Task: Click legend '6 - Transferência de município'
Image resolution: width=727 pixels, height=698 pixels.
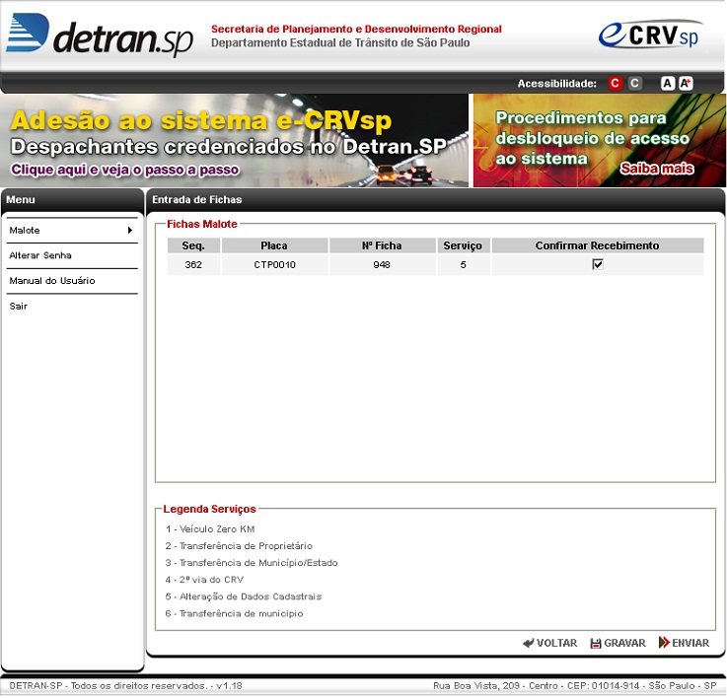Action: 234,613
